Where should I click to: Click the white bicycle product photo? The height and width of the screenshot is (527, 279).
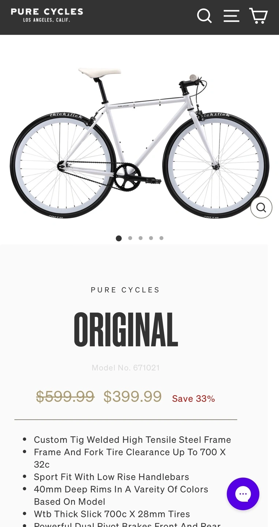point(139,143)
